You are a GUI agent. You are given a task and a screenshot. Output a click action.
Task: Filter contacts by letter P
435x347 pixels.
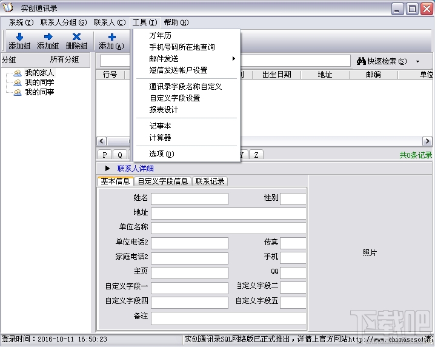point(105,155)
